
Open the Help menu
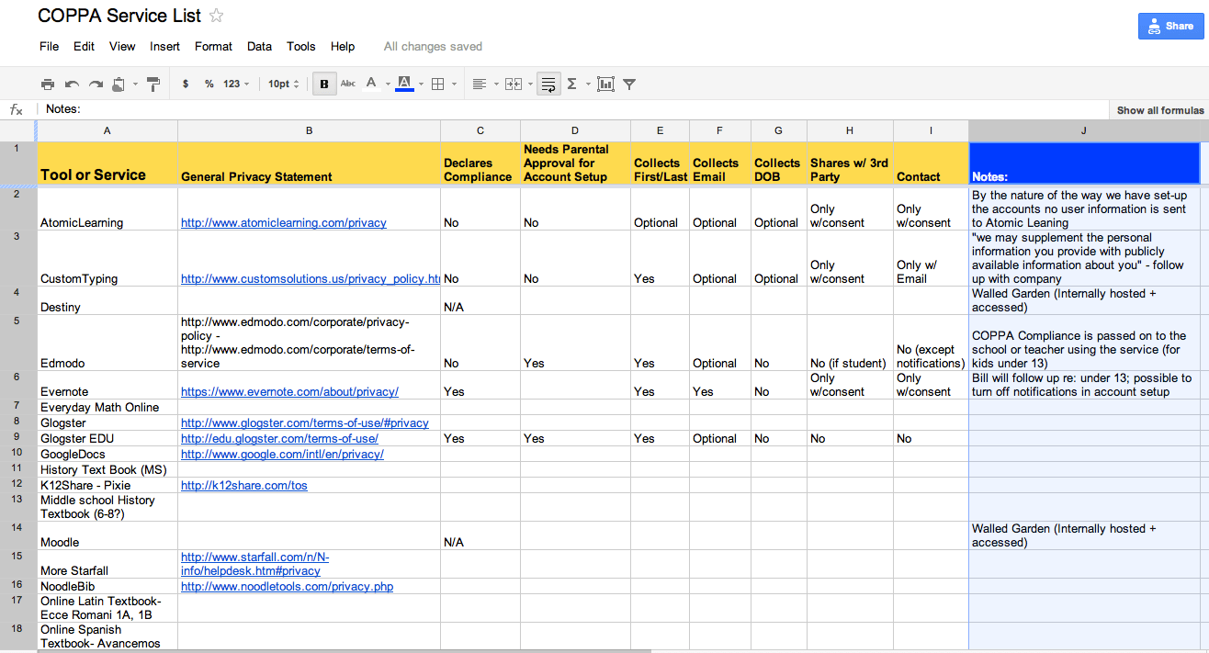click(343, 46)
